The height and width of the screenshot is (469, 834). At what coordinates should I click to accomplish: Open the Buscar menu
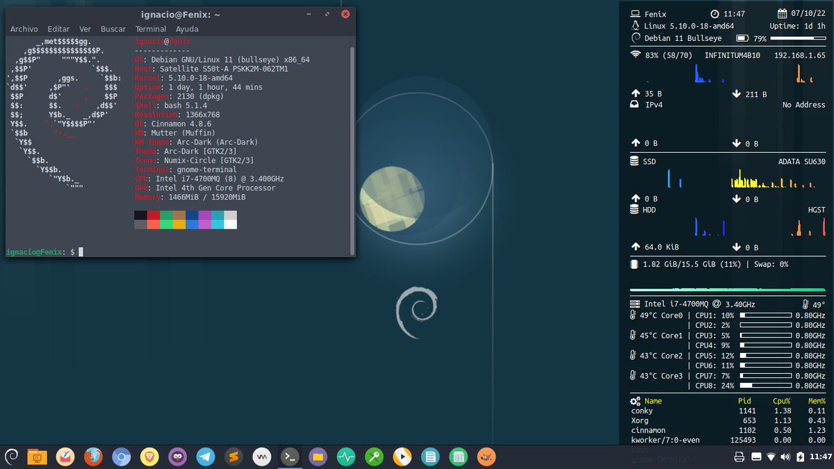tap(113, 29)
